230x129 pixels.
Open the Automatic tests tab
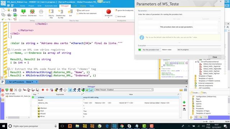tap(51, 6)
